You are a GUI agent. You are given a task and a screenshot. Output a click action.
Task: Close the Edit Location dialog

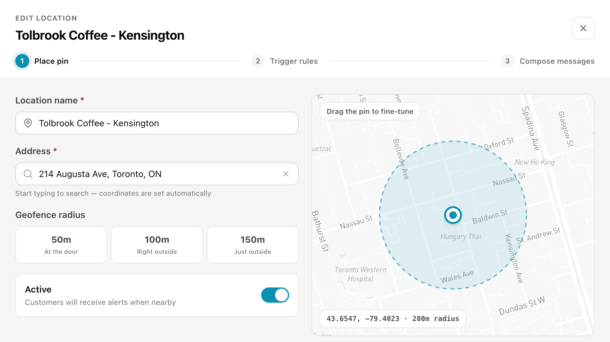583,28
